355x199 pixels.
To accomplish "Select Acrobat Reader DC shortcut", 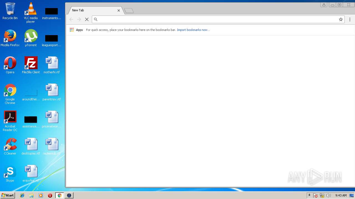I will [10, 121].
